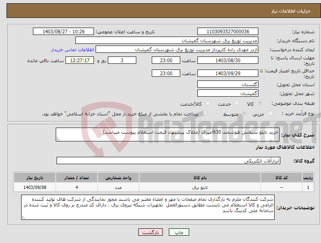
Task: Click the unit cell عدد
Action: tap(118, 187)
